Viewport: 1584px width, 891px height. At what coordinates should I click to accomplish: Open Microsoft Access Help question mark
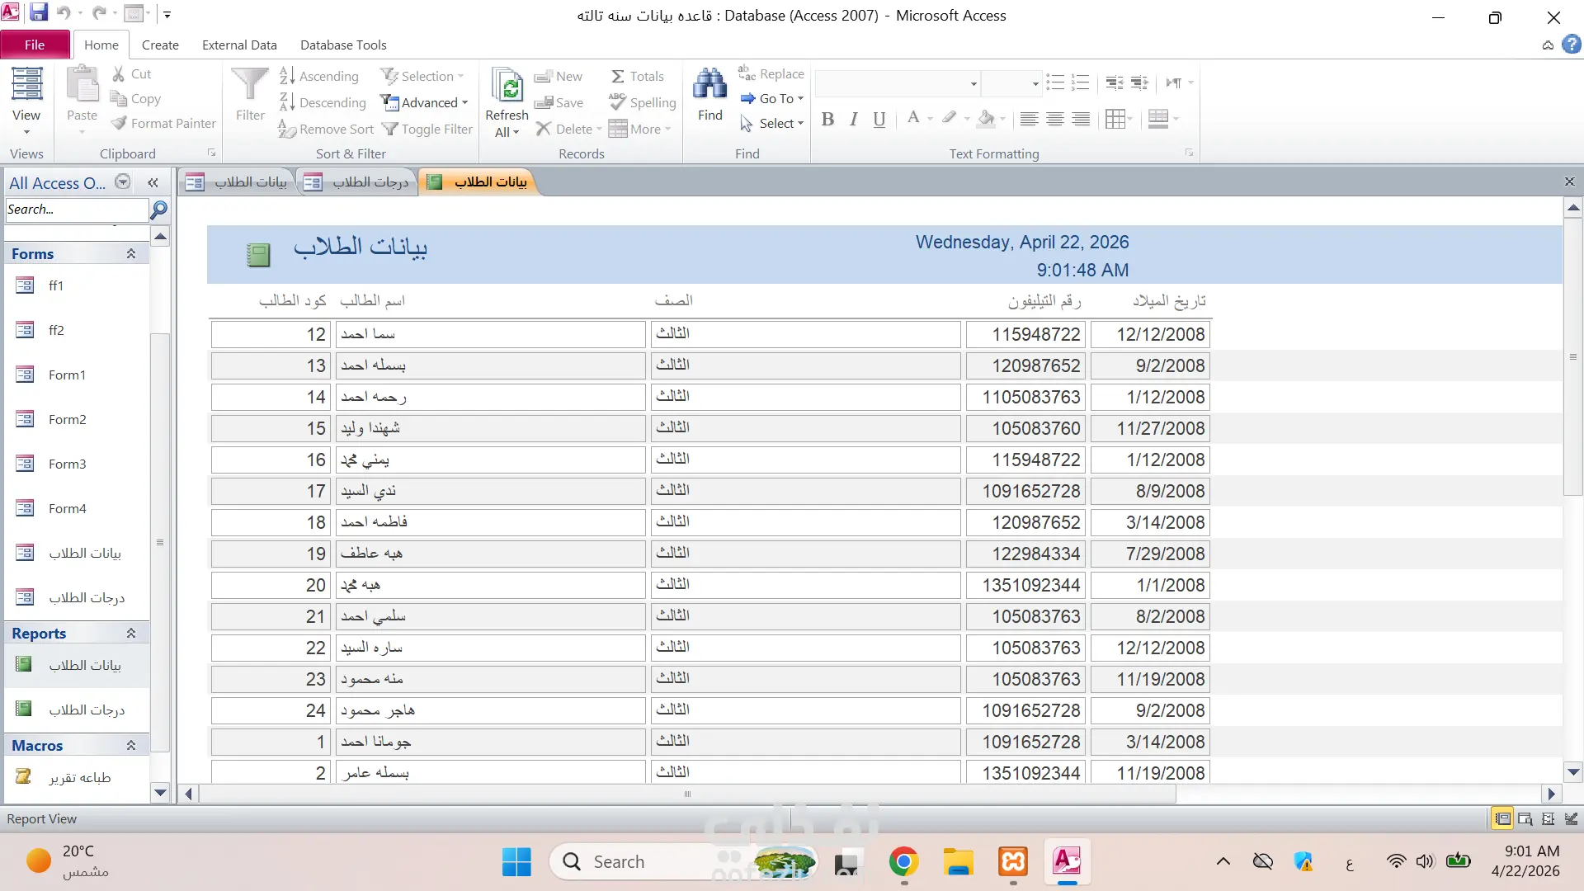(x=1572, y=45)
